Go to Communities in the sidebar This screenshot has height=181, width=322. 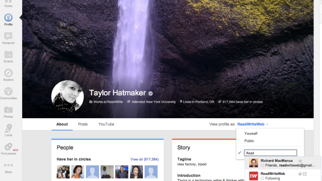8,92
